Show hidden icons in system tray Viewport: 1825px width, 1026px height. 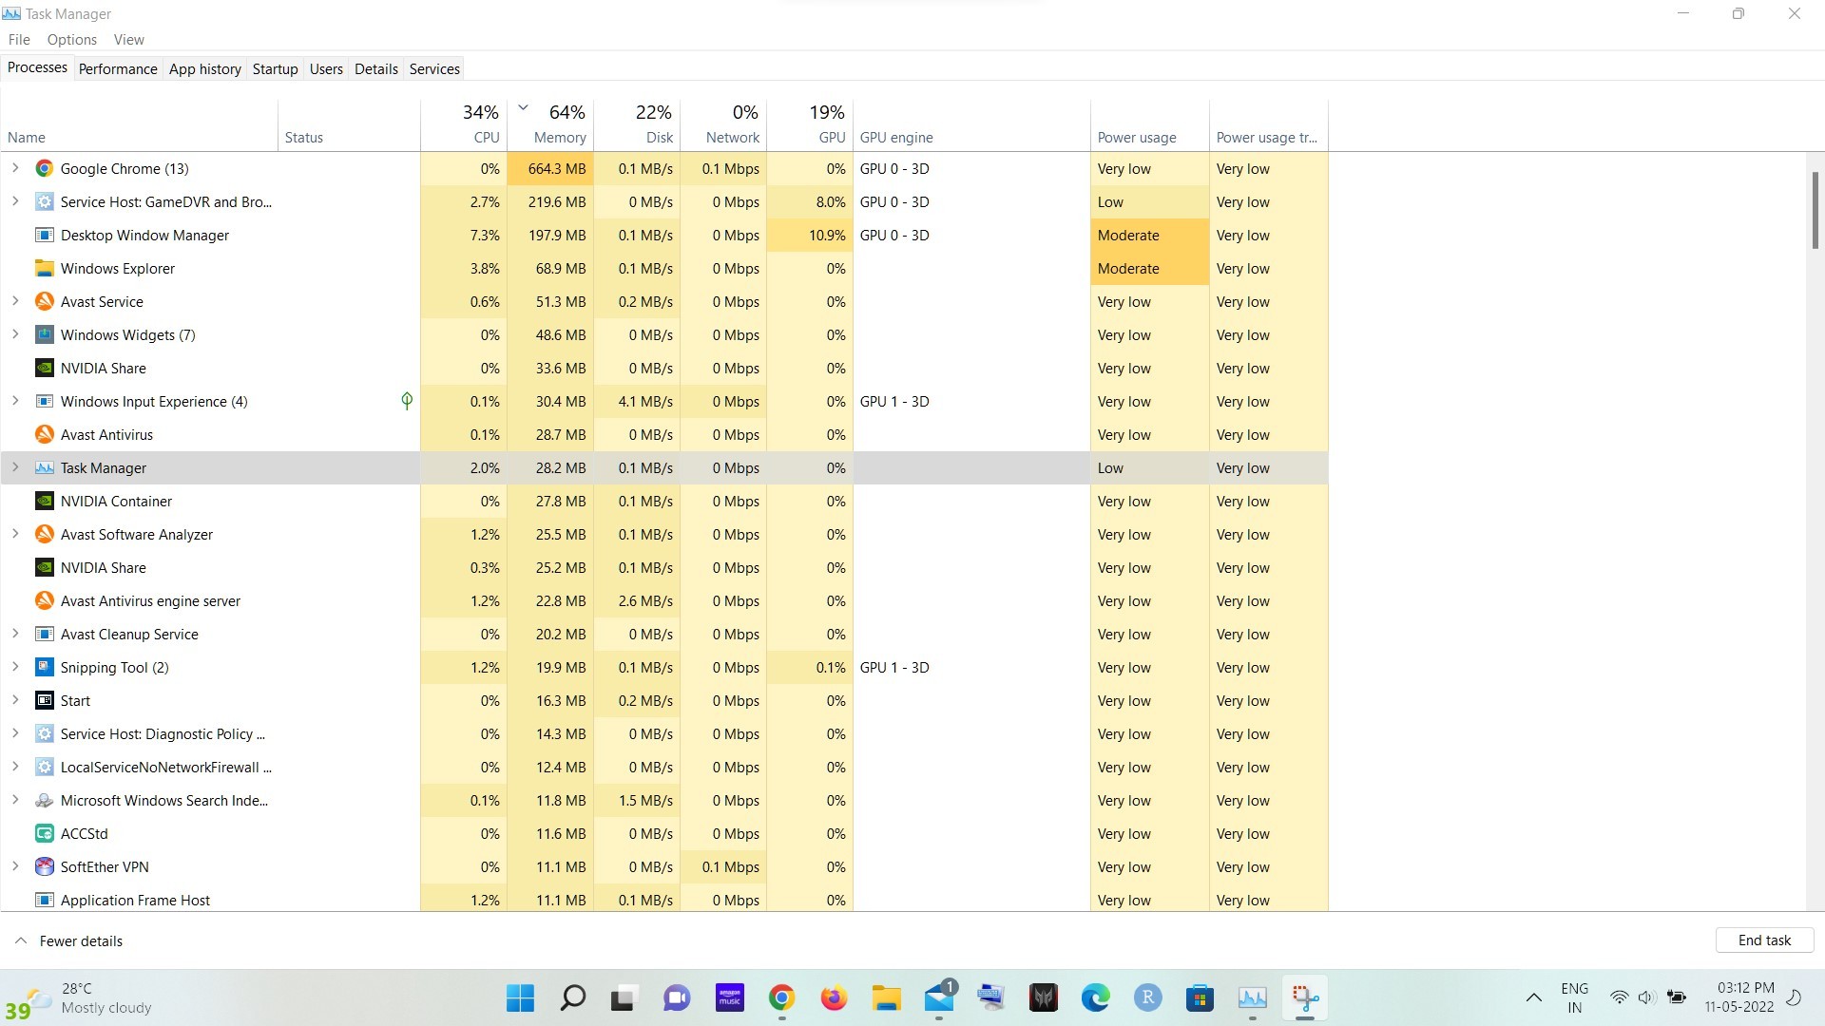pos(1533,998)
